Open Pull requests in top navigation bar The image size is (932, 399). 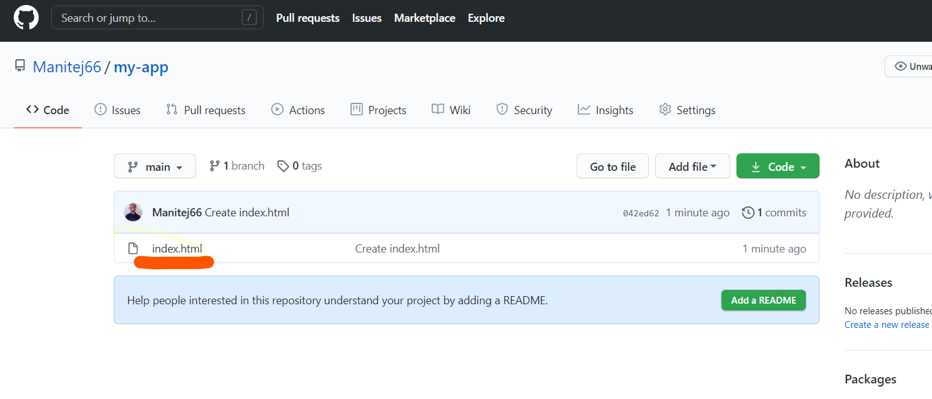308,18
